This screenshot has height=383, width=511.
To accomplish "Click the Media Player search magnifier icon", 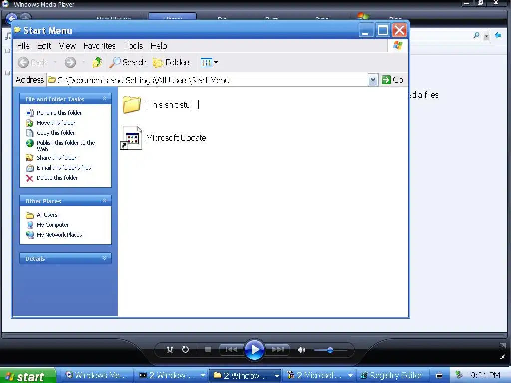I will click(x=476, y=35).
